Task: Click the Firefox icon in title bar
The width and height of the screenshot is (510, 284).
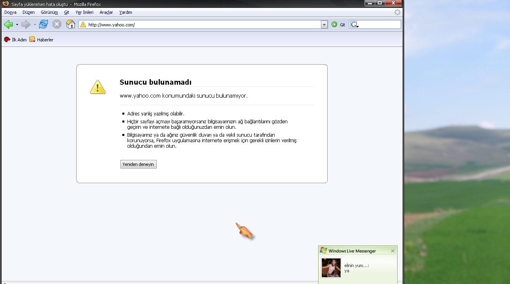Action: (x=6, y=4)
